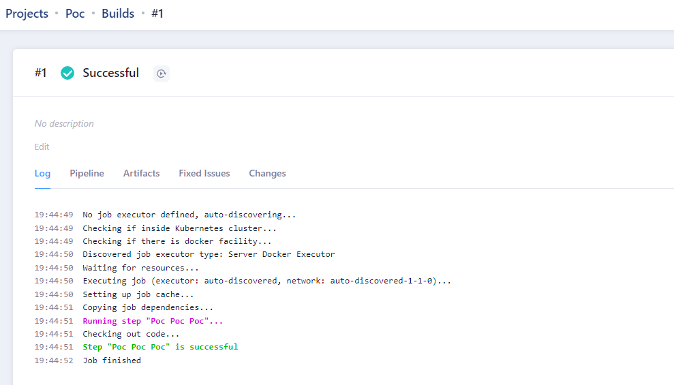The image size is (674, 385).
Task: Switch to the Pipeline tab
Action: pyautogui.click(x=87, y=174)
